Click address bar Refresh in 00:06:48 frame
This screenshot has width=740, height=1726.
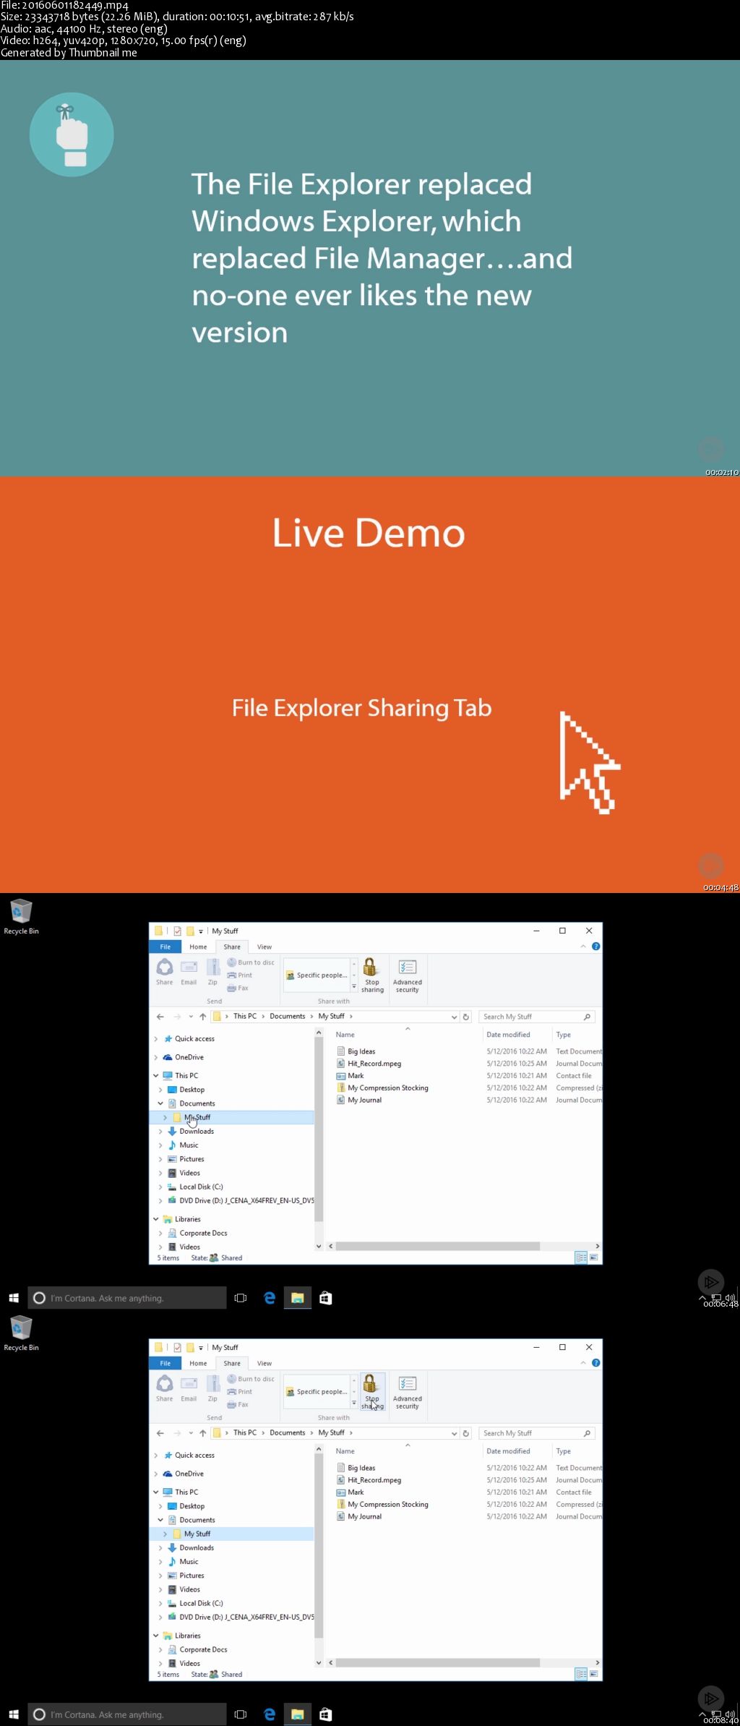point(466,1017)
